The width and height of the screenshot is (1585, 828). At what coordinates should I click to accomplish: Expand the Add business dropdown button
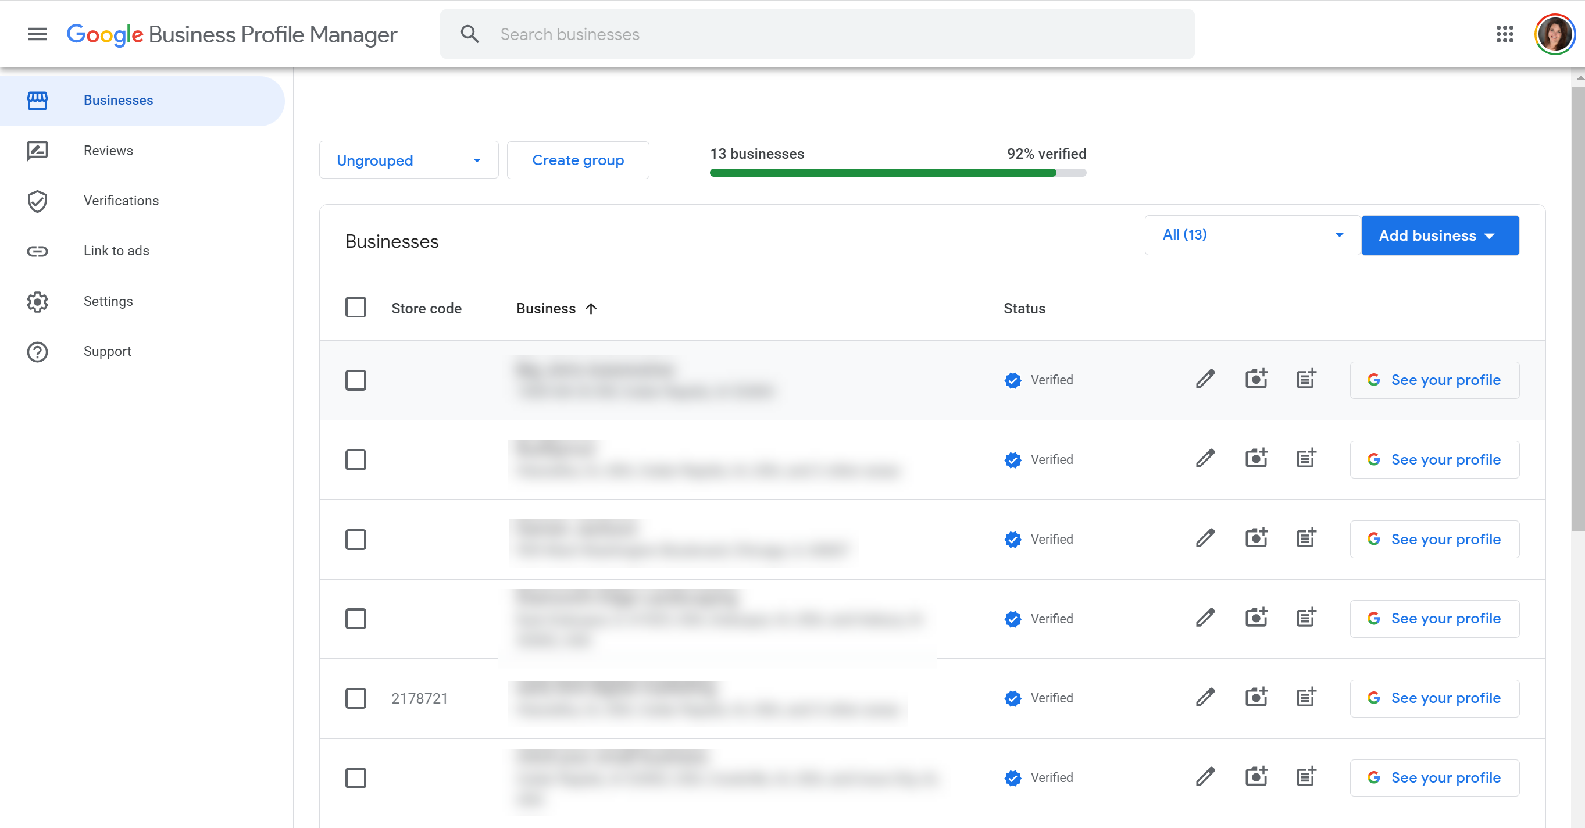1439,235
